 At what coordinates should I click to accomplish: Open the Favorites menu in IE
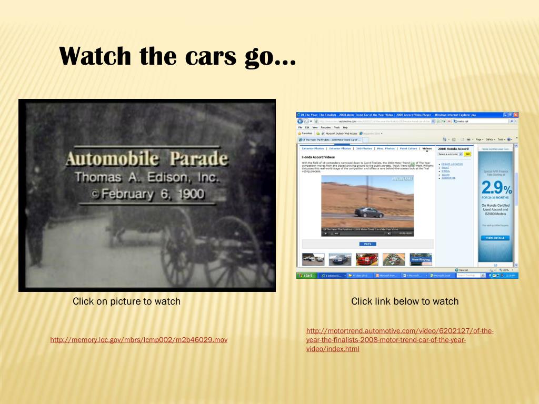[325, 127]
